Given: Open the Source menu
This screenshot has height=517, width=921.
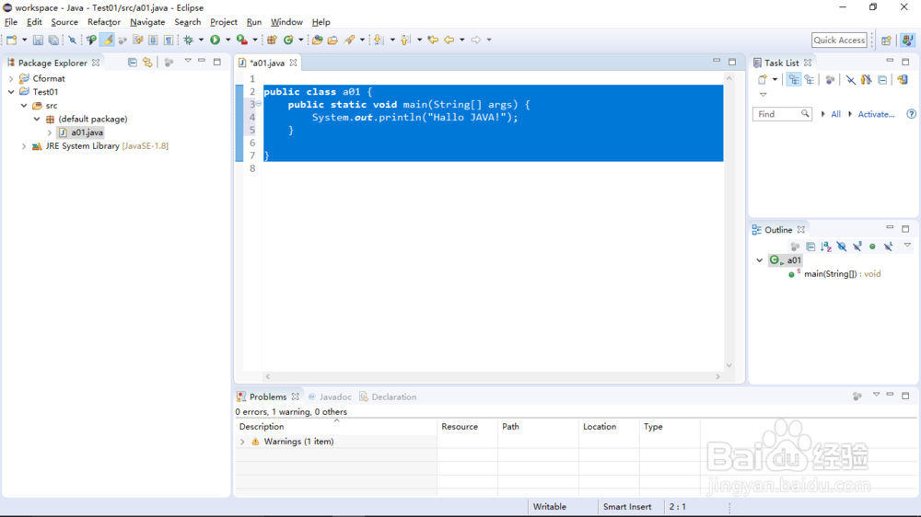Looking at the screenshot, I should coord(64,22).
